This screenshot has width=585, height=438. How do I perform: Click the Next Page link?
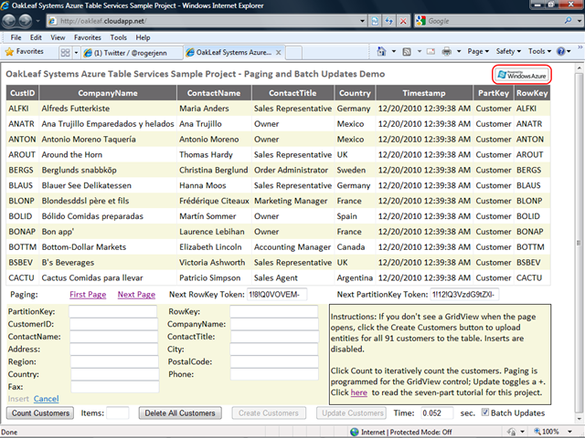pos(136,295)
